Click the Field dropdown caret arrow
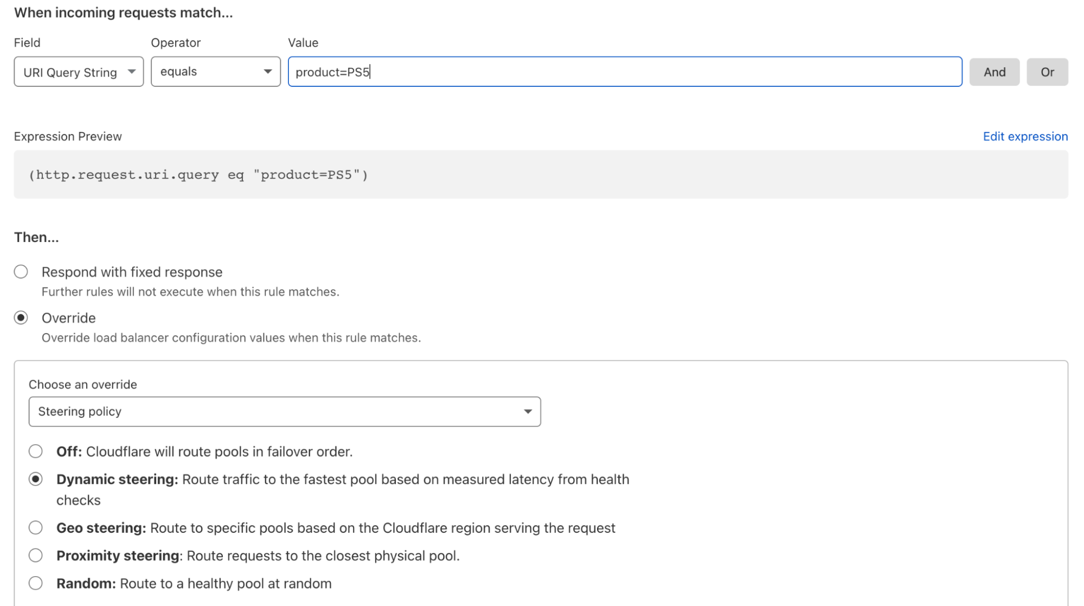The image size is (1084, 606). point(132,72)
